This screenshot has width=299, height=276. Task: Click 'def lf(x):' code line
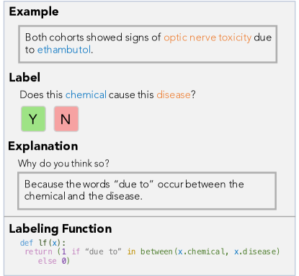43,243
